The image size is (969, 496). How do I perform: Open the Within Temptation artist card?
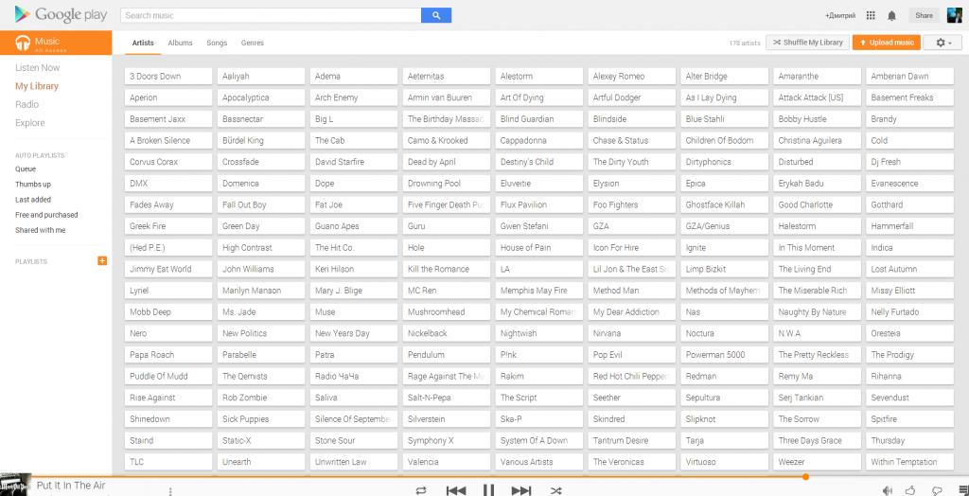[909, 462]
